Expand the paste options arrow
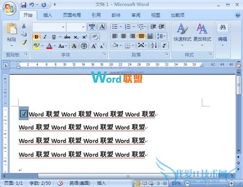 [12, 46]
